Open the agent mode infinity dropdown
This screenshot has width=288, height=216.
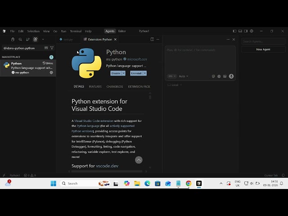click(172, 76)
